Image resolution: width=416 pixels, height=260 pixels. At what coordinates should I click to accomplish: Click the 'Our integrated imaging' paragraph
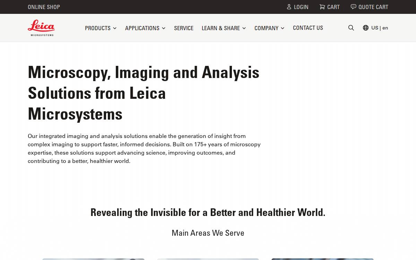[x=144, y=148]
